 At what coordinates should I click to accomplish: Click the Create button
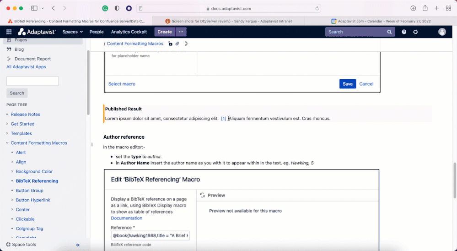pos(165,32)
